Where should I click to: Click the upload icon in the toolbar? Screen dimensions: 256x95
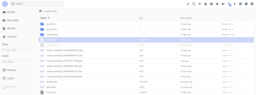coord(234,4)
